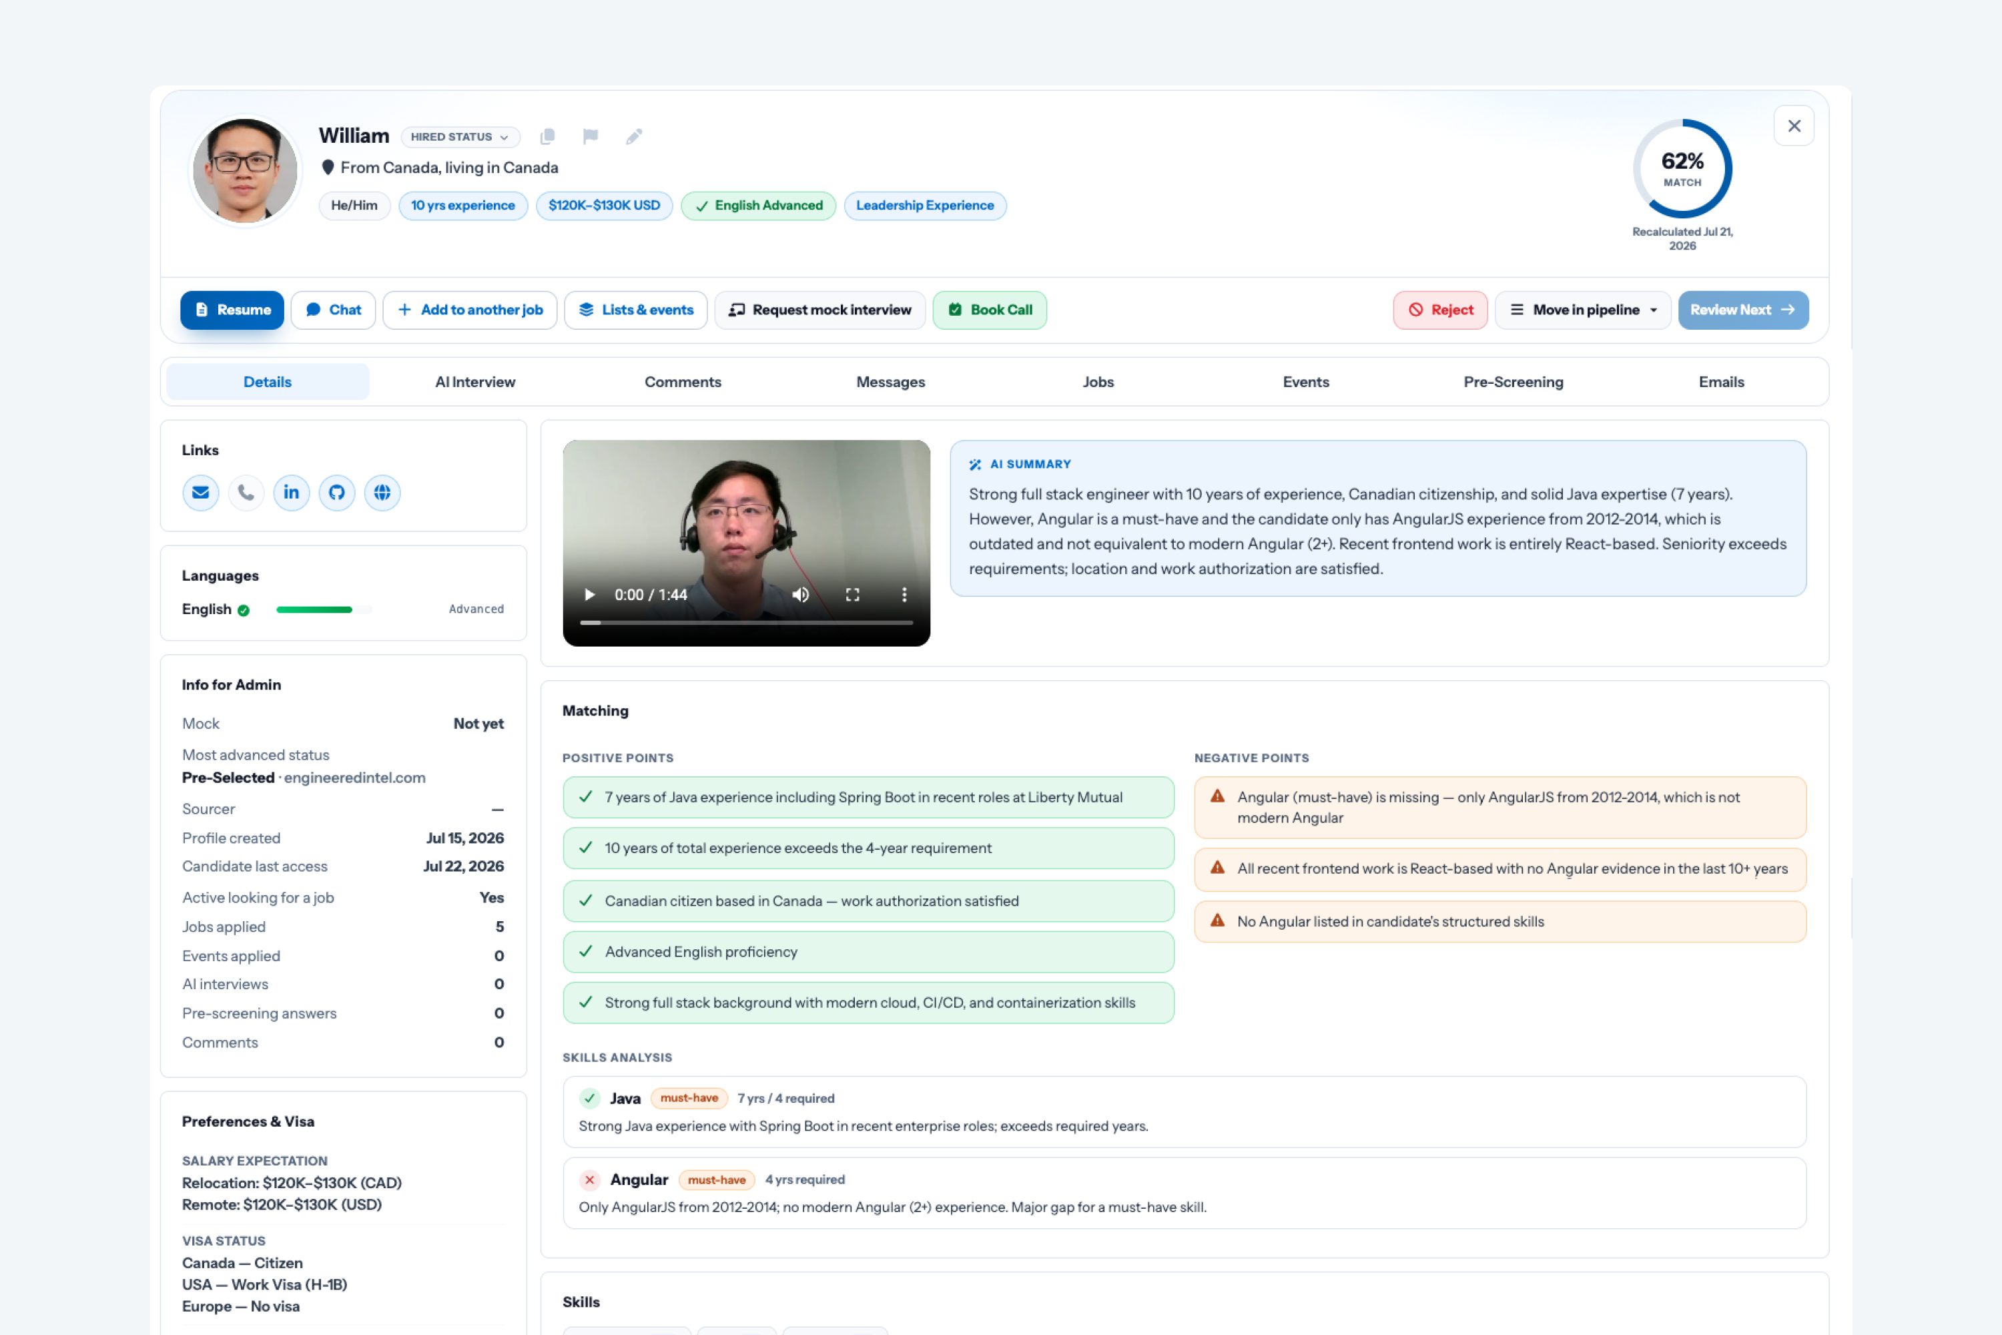Click the He/Him pronoun tag
The image size is (2002, 1335).
pyautogui.click(x=354, y=205)
